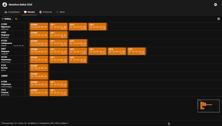Open the monitor filter sliders icon

point(218,19)
